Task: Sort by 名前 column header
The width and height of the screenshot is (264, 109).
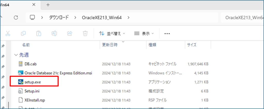Action: 26,45
